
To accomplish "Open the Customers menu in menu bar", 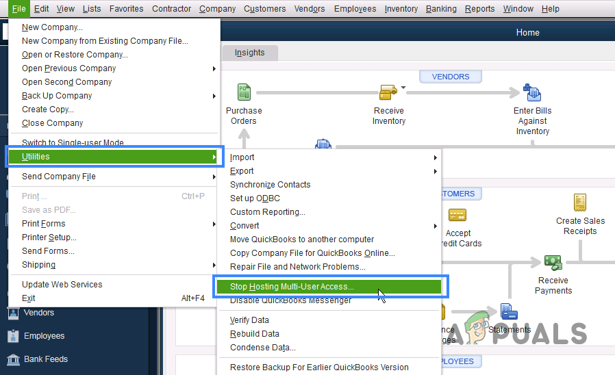I will [265, 9].
